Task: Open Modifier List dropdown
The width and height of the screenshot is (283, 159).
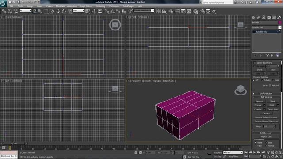Action: pyautogui.click(x=267, y=27)
